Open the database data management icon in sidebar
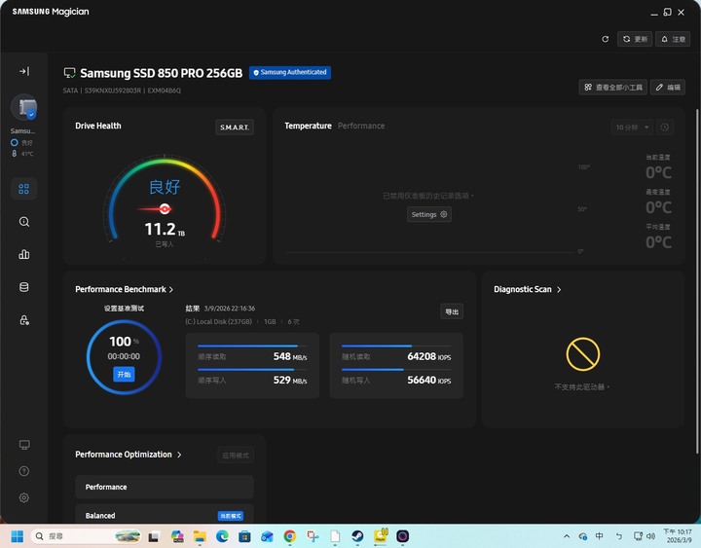Viewport: 701px width, 548px height. tap(24, 287)
